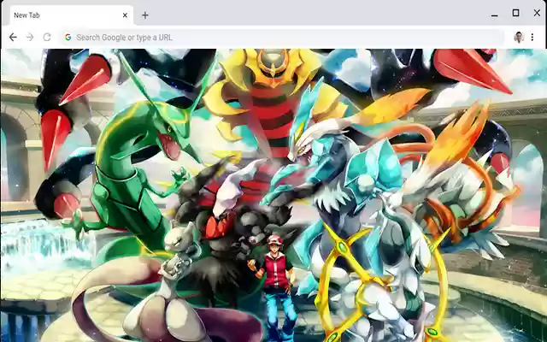This screenshot has height=342, width=547.
Task: Close the New Tab tab
Action: [x=125, y=15]
